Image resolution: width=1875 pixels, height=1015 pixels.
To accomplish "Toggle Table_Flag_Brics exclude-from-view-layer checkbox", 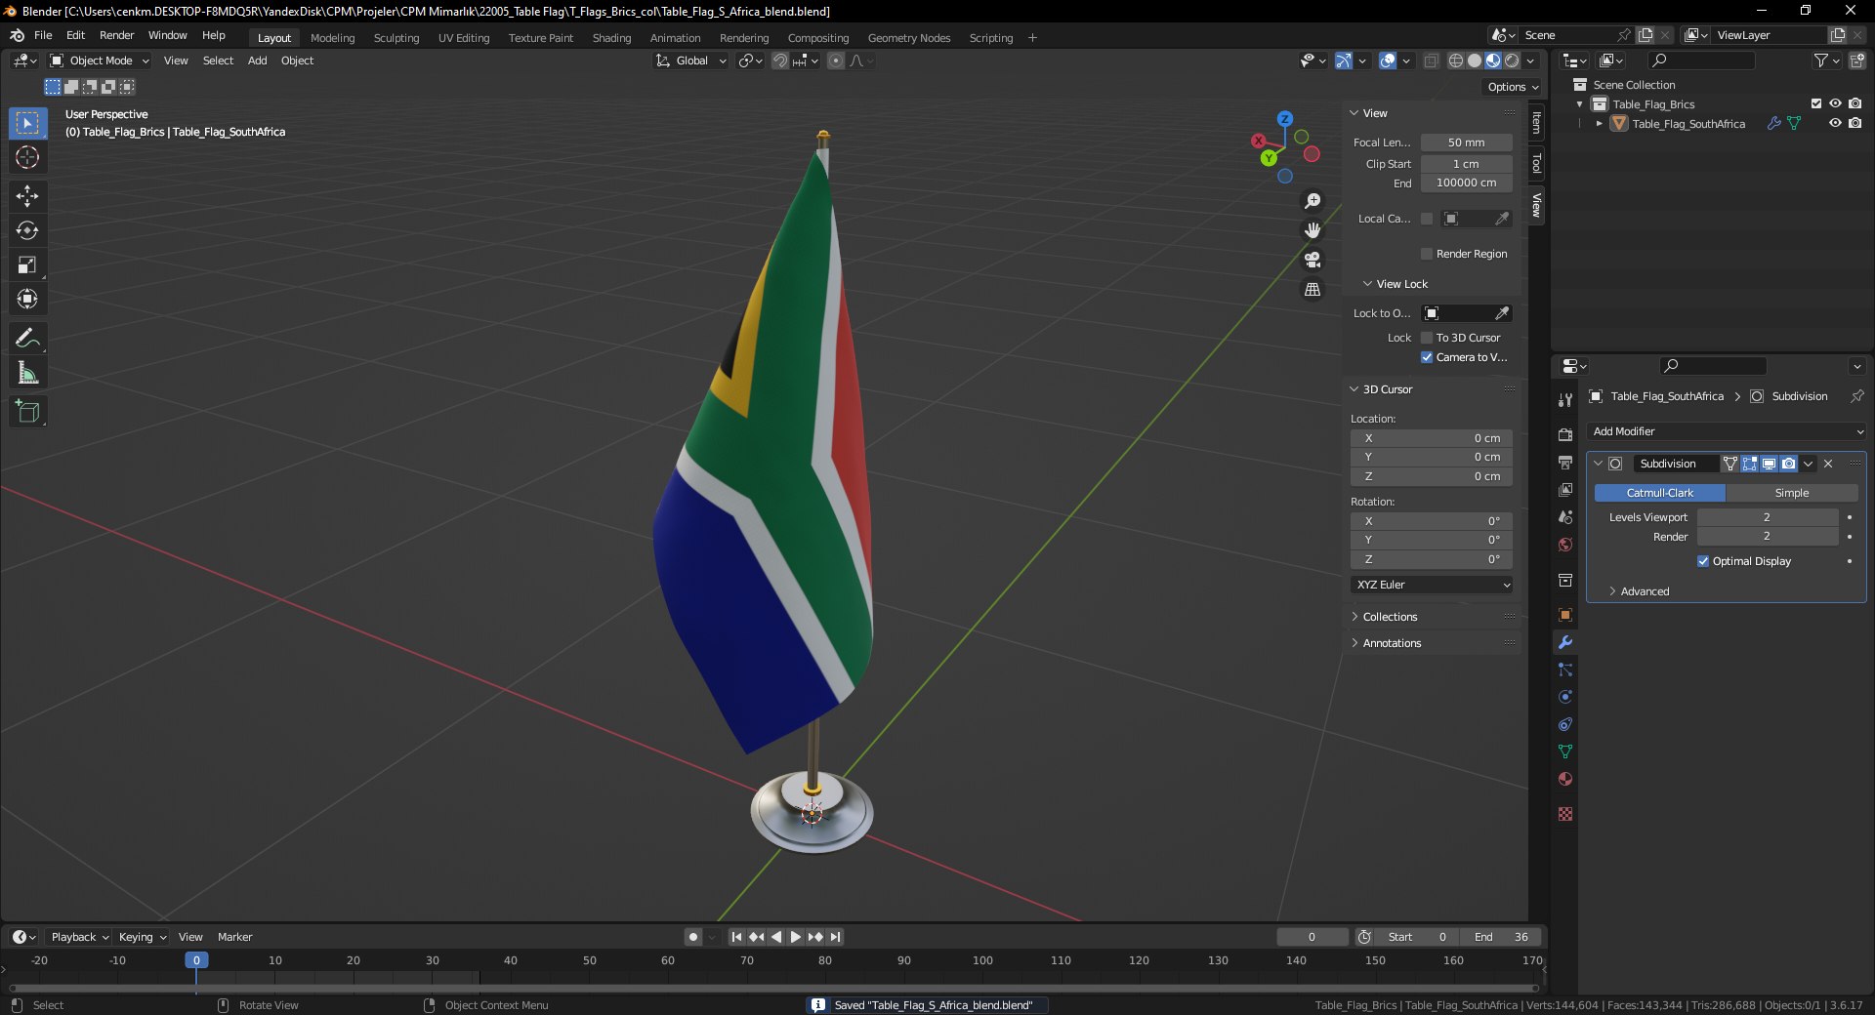I will 1816,104.
